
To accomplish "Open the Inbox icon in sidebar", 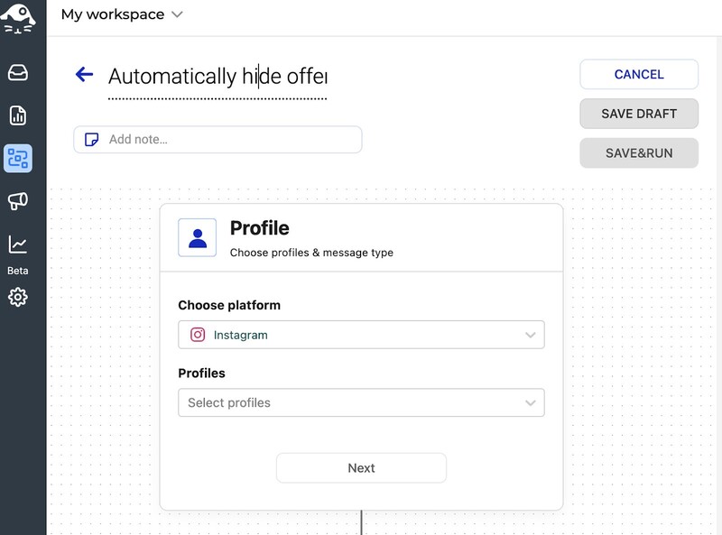I will click(x=18, y=73).
